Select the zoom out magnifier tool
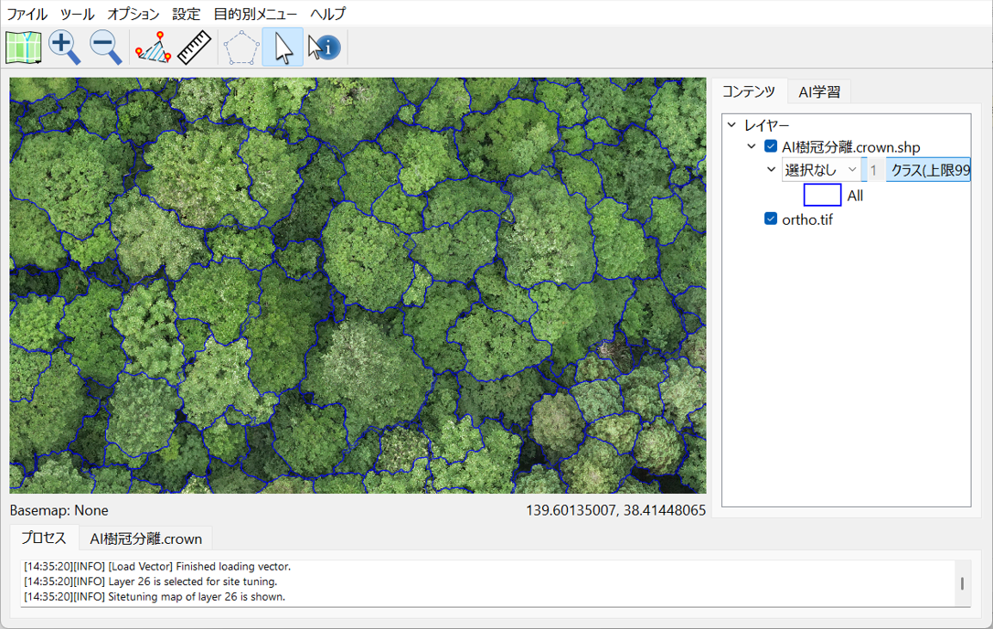 pos(105,48)
